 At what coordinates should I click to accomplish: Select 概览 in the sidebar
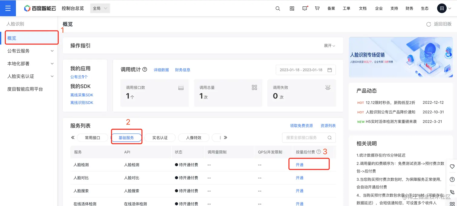coord(29,38)
